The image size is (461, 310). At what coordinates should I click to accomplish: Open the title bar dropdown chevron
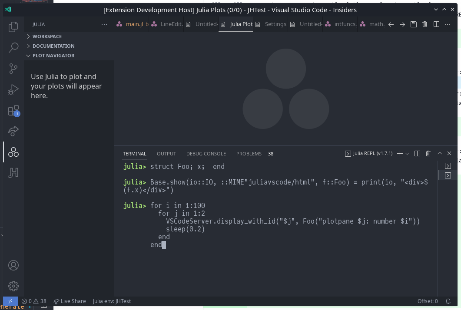pyautogui.click(x=436, y=10)
